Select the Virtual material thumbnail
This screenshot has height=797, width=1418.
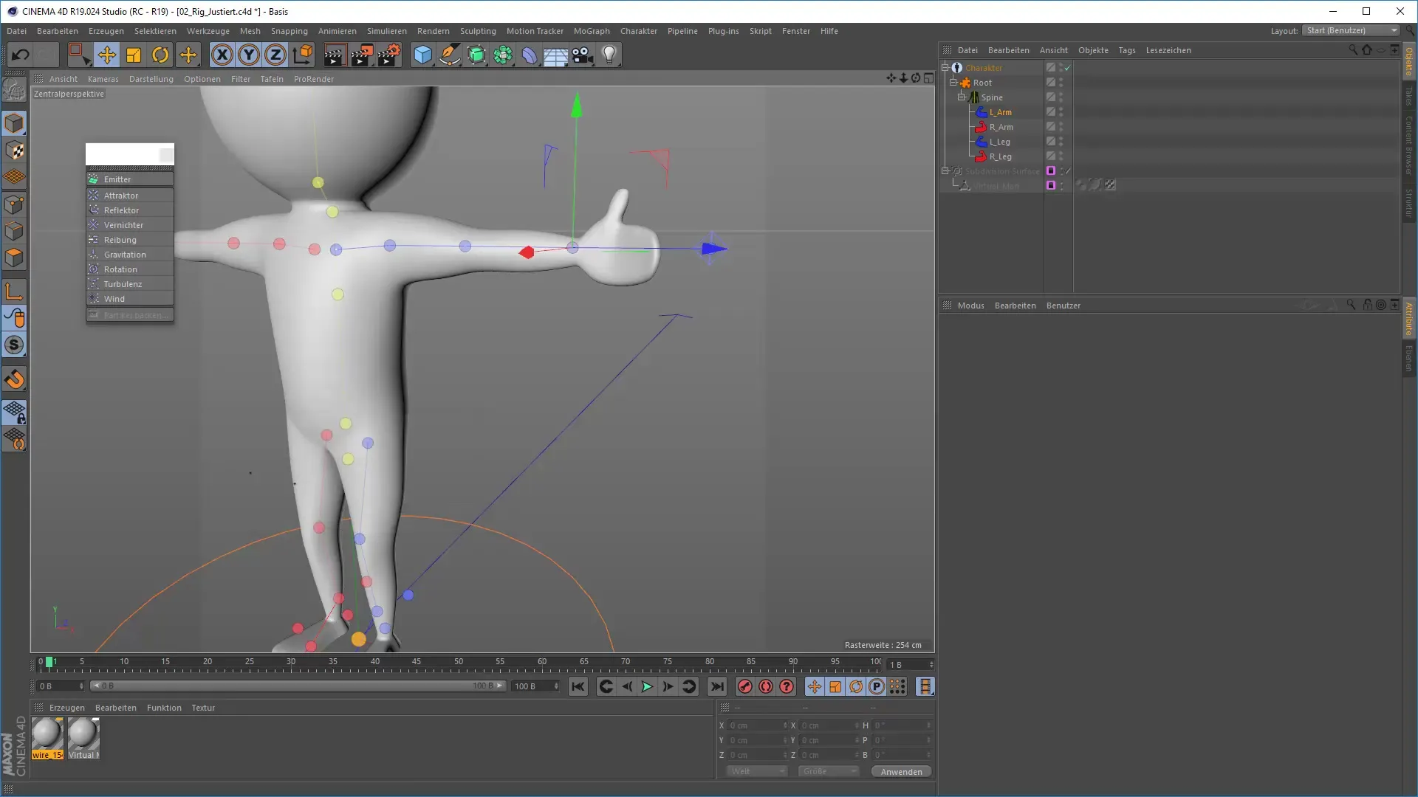[x=83, y=738]
